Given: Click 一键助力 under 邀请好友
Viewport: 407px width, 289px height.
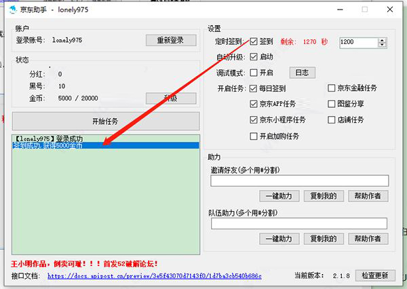Looking at the screenshot, I should 279,196.
